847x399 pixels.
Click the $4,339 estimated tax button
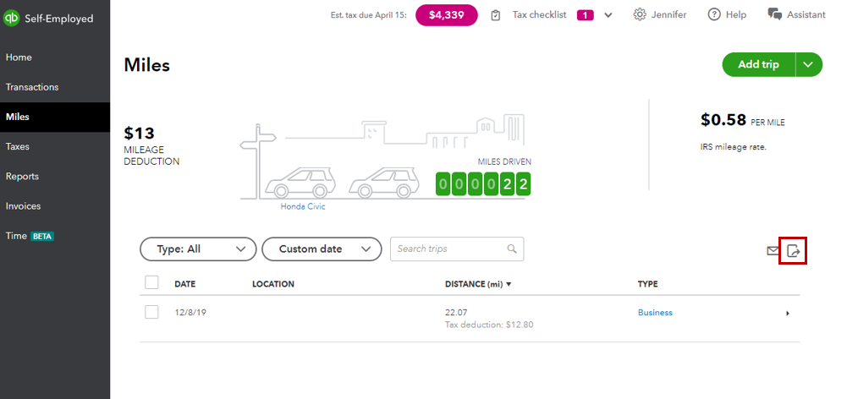pos(447,15)
